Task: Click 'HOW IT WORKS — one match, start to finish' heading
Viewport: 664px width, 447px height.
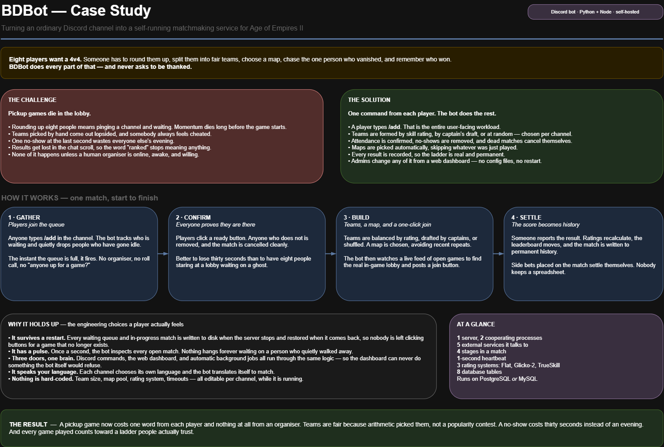Action: coord(80,198)
